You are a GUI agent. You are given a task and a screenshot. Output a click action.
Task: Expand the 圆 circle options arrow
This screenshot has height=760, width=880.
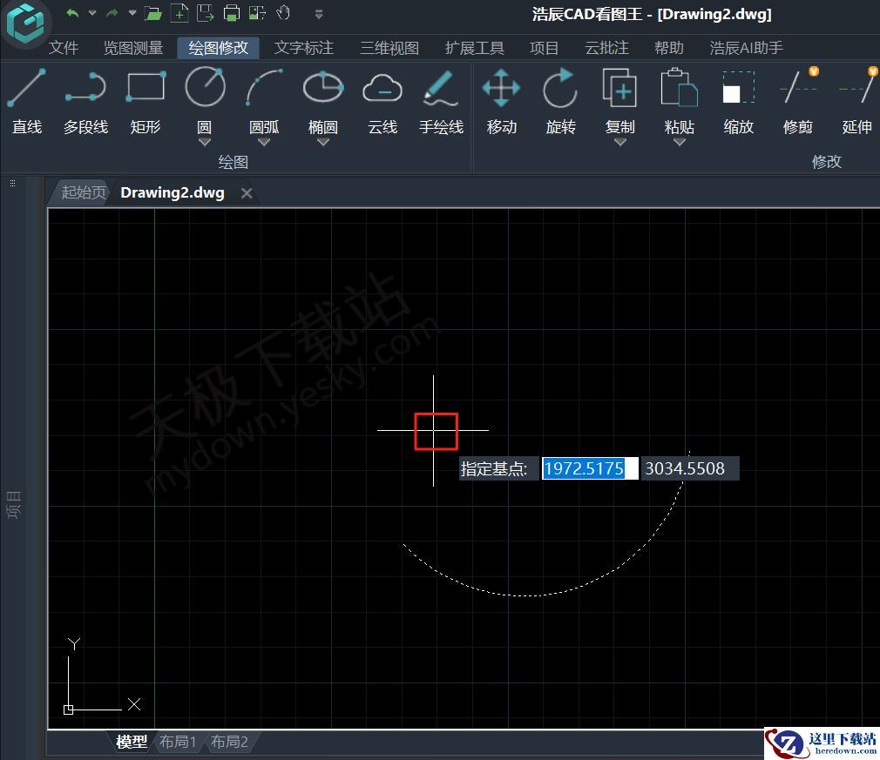pos(205,143)
